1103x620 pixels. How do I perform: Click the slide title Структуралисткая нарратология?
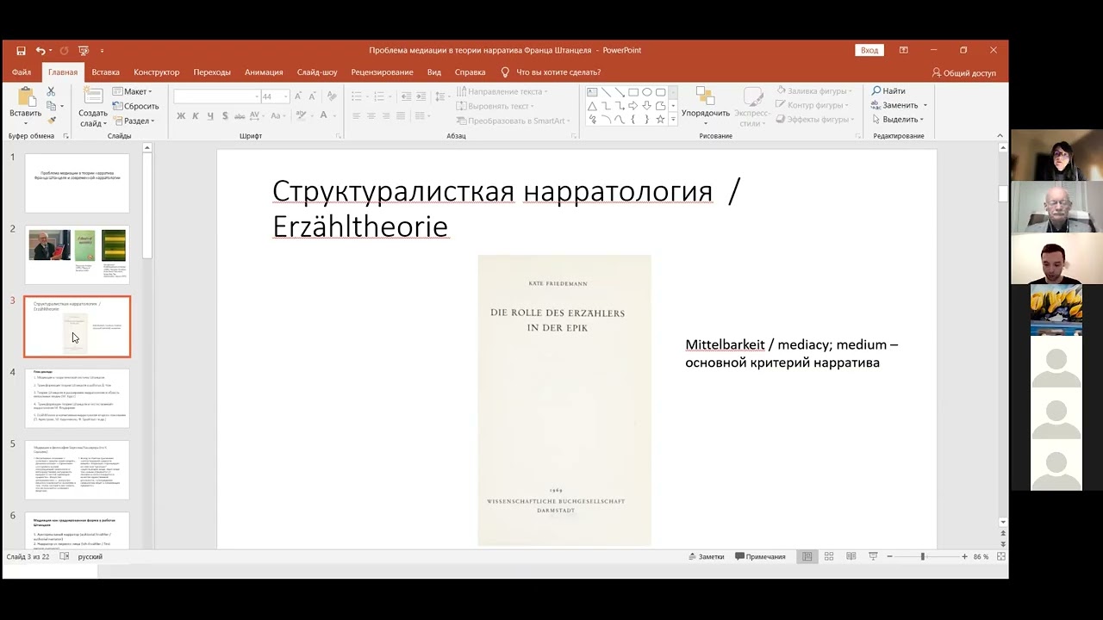507,208
